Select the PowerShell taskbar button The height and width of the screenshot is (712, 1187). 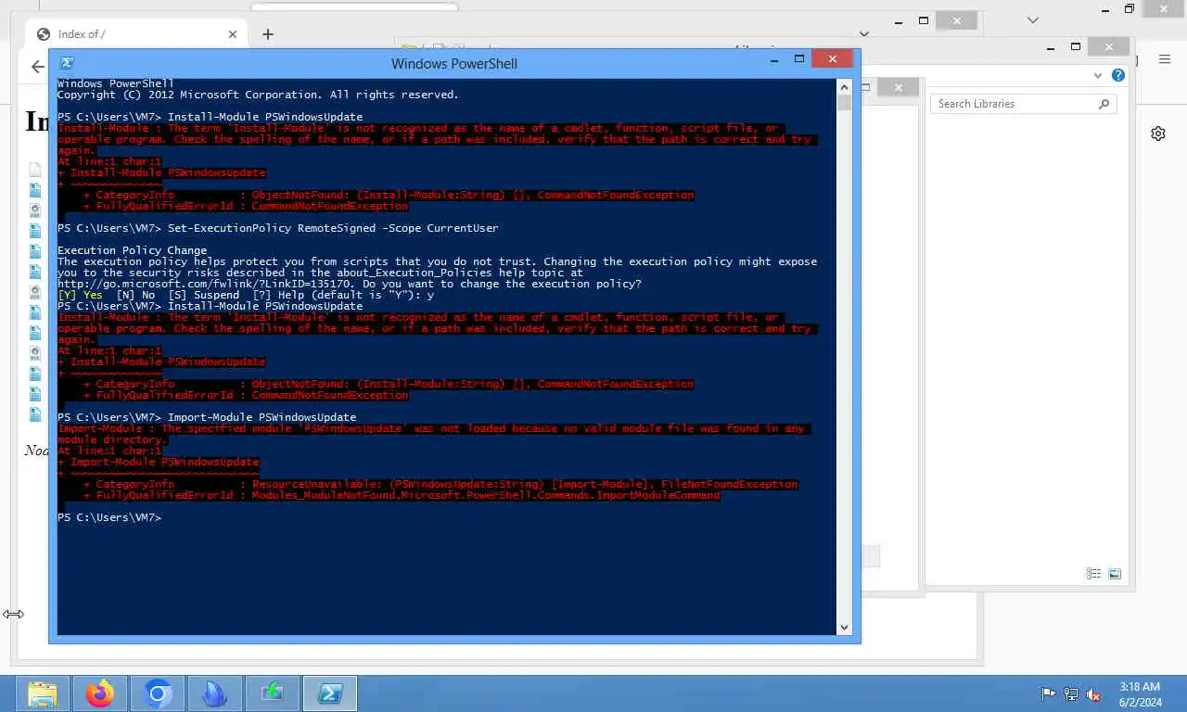330,693
